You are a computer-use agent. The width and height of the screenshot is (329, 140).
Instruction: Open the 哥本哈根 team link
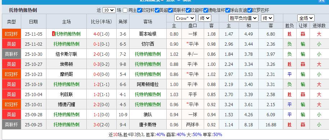[x=148, y=34]
